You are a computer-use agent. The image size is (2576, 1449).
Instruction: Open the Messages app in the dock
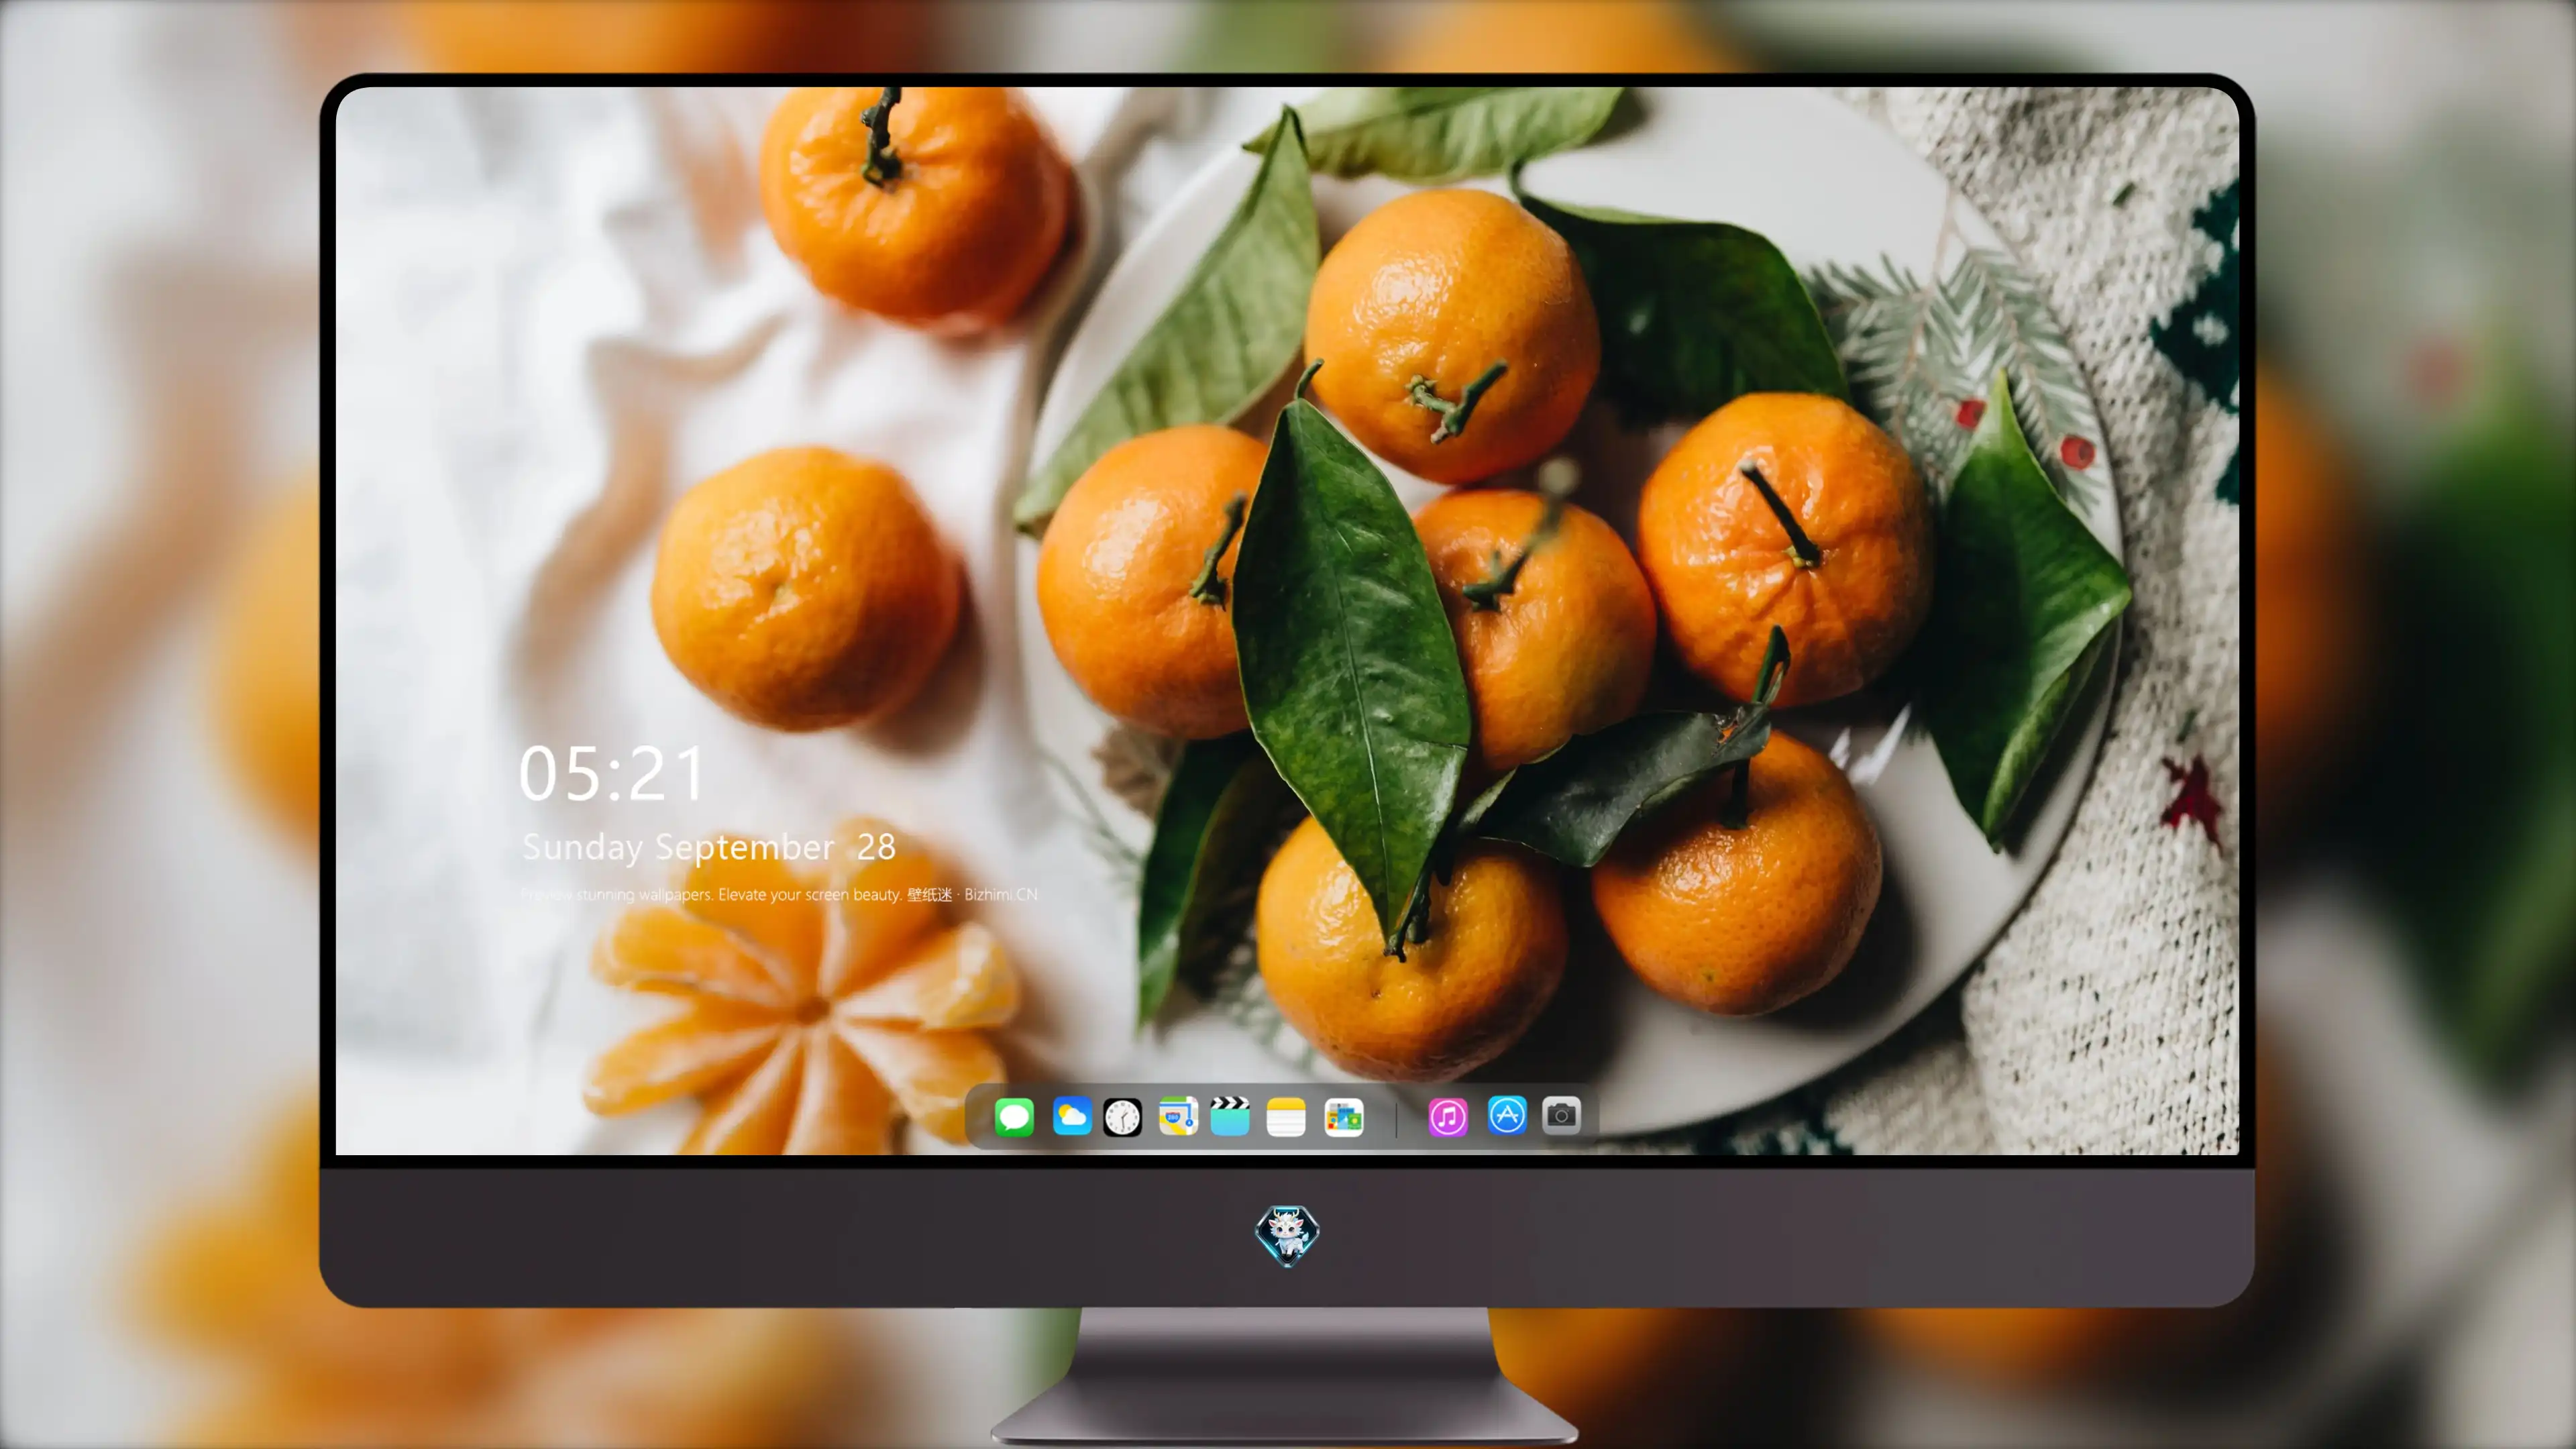(x=1014, y=1117)
